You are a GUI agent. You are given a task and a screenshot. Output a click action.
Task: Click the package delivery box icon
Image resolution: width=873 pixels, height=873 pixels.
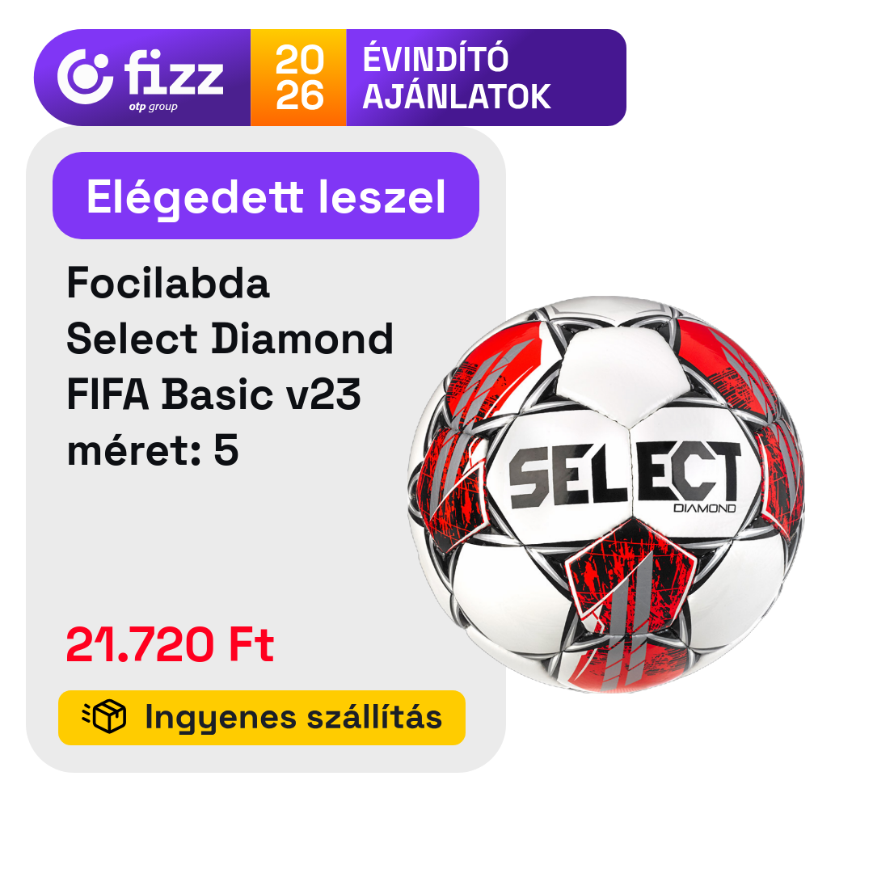coord(104,716)
